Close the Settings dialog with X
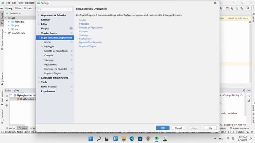This screenshot has height=143, width=255. pos(215,3)
